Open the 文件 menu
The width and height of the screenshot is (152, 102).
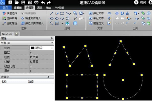click(6, 8)
